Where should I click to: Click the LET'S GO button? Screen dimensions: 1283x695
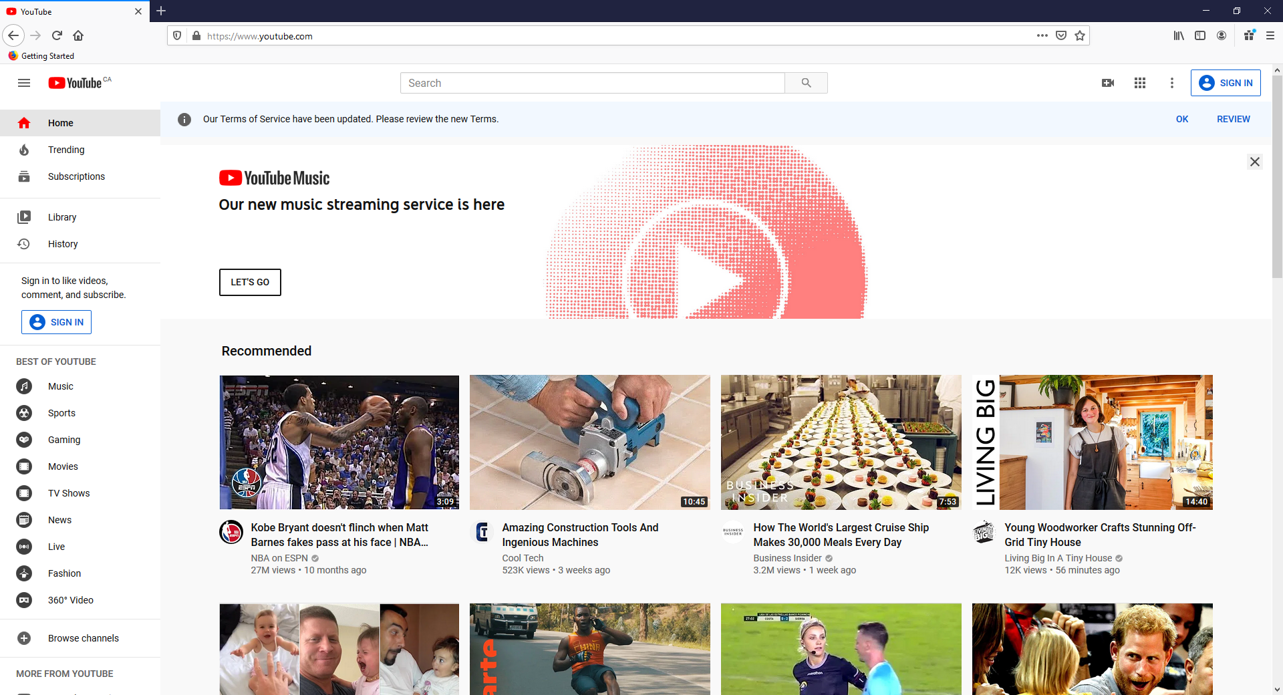(250, 282)
